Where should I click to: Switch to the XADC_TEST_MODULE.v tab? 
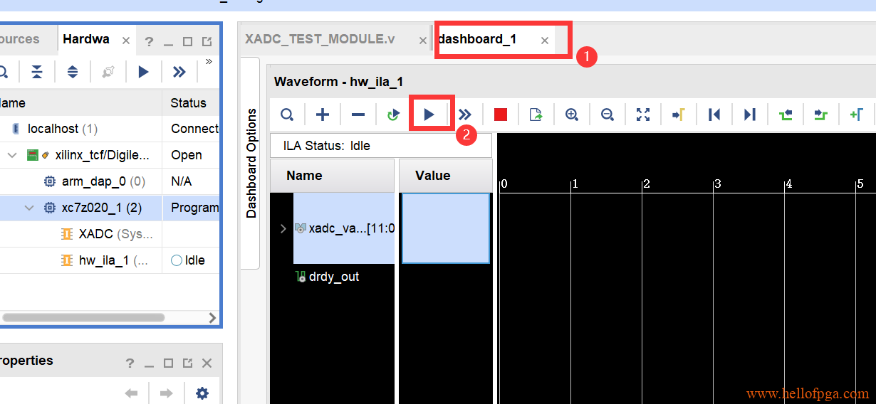[320, 39]
